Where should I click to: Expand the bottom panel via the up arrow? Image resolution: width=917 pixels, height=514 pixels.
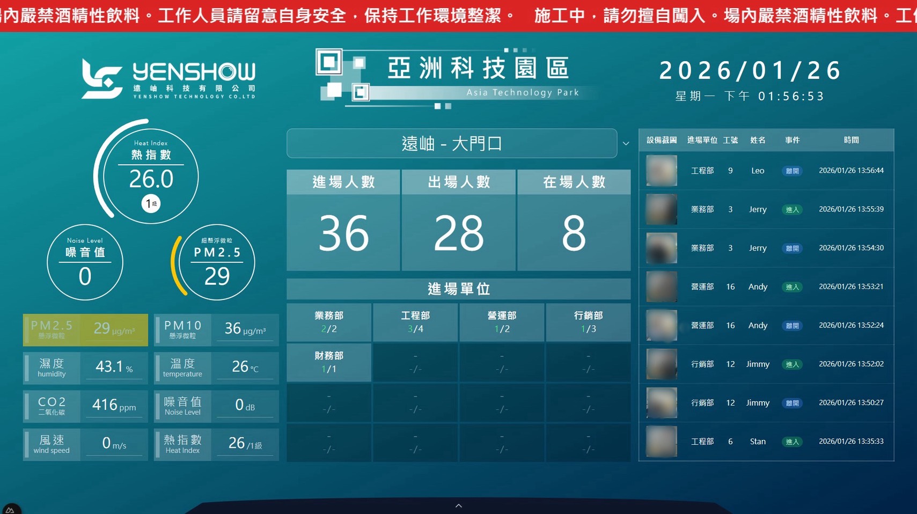(x=459, y=505)
